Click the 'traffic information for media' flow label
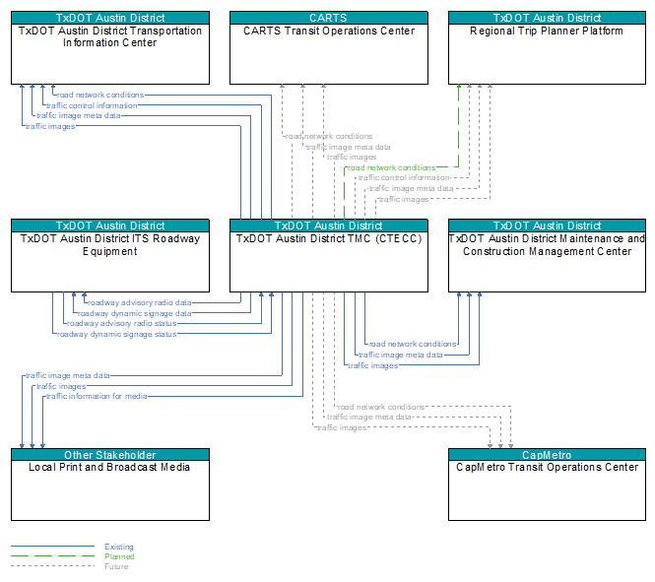This screenshot has height=582, width=655. 97,396
